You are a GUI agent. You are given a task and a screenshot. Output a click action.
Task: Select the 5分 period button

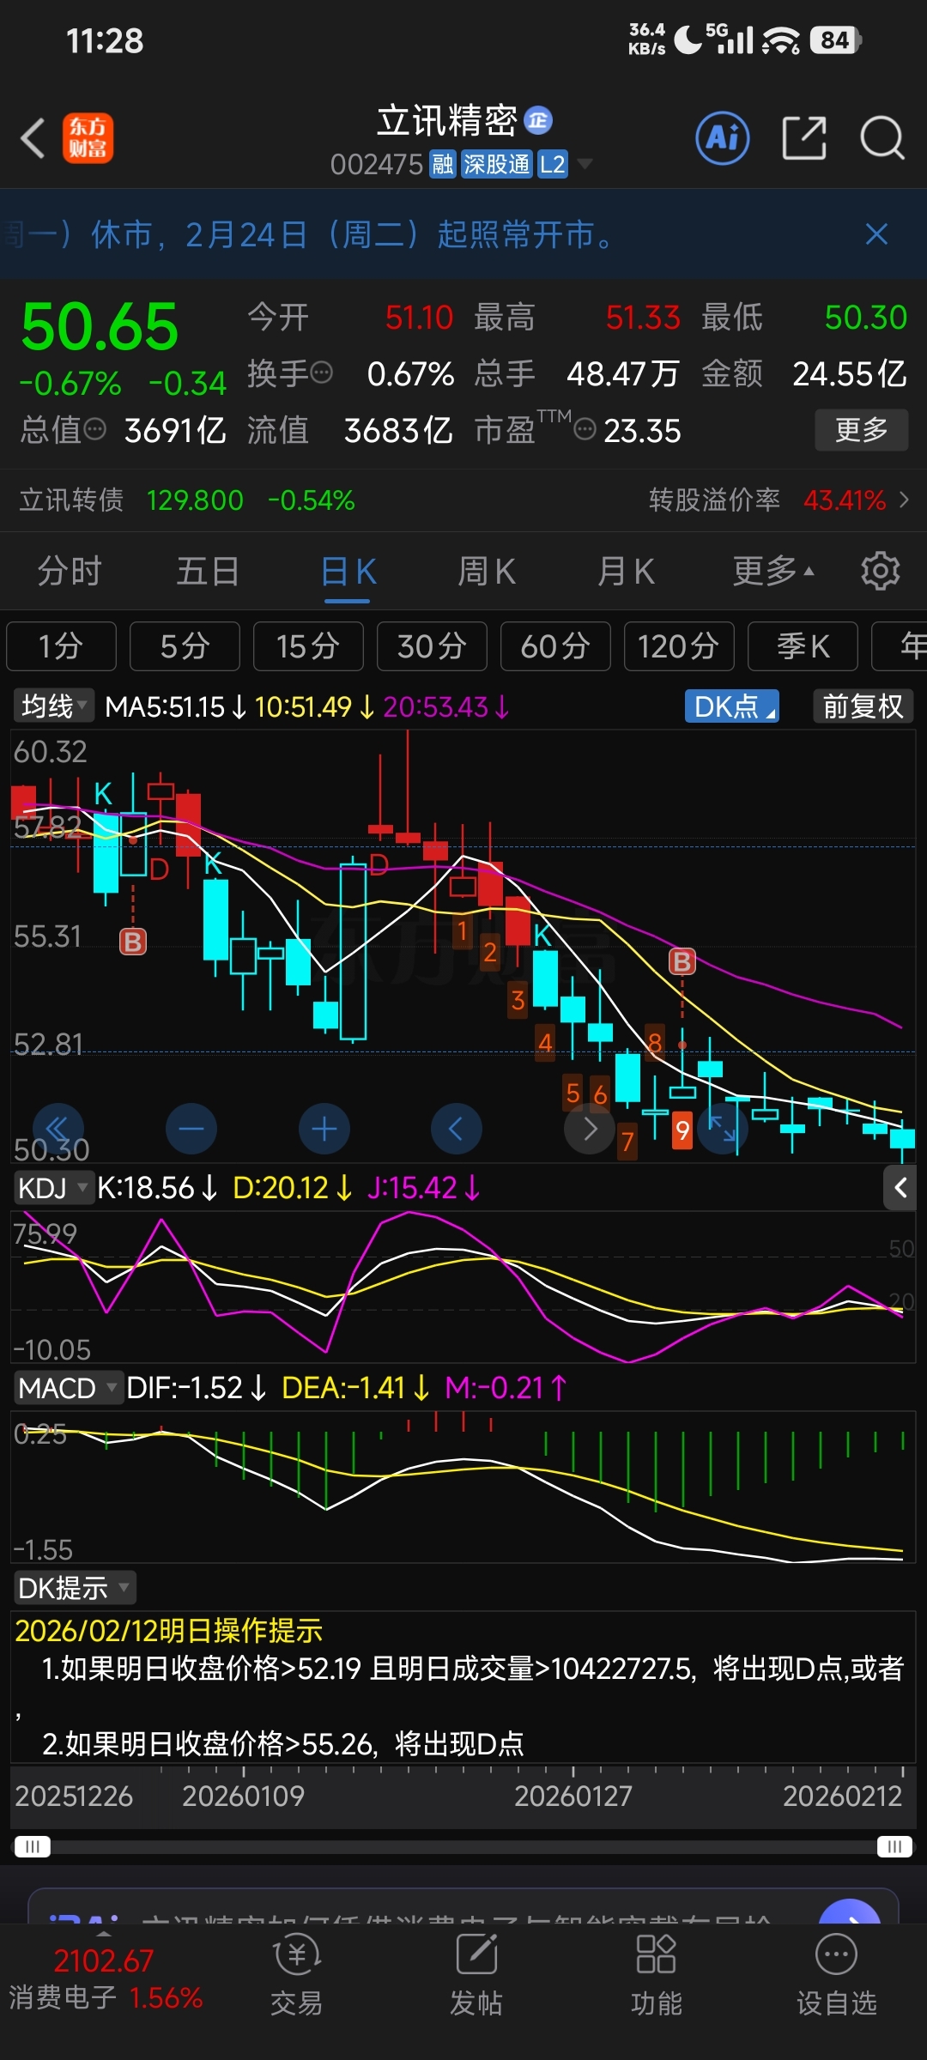click(185, 646)
